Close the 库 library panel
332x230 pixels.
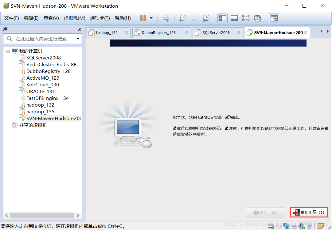click(x=80, y=29)
